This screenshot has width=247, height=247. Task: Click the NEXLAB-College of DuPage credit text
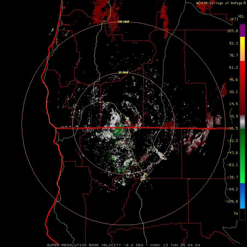(x=221, y=3)
